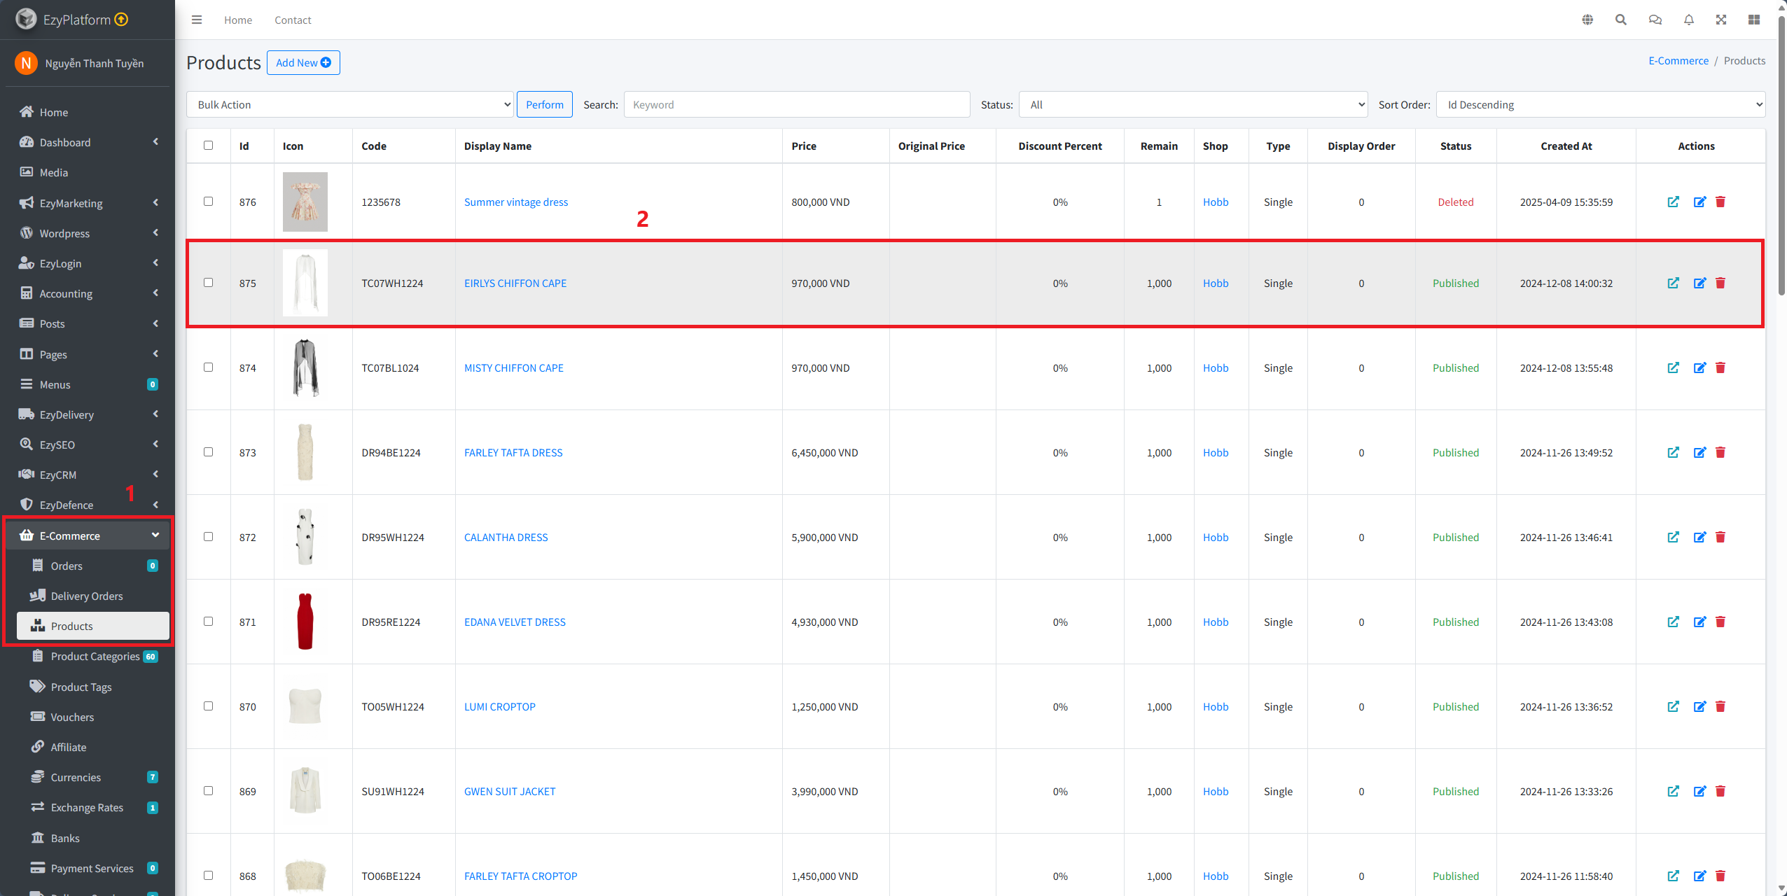This screenshot has width=1787, height=896.
Task: Expand the Dashboard sidebar menu
Action: 88,142
